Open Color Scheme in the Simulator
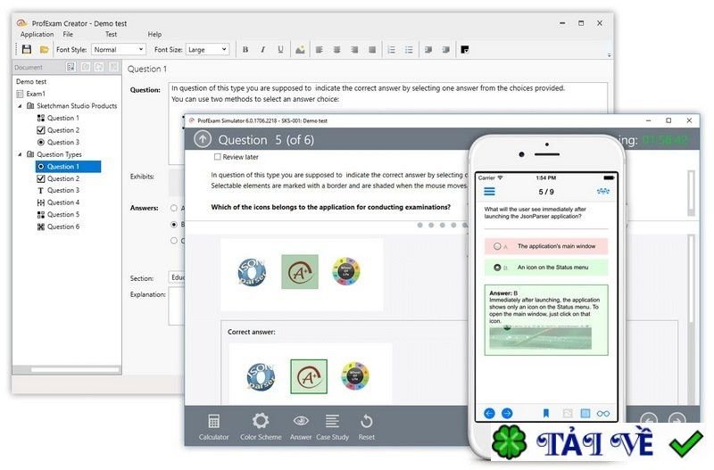The image size is (714, 470). 261,427
